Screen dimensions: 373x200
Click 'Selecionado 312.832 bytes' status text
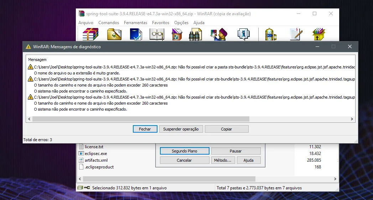pos(129,188)
